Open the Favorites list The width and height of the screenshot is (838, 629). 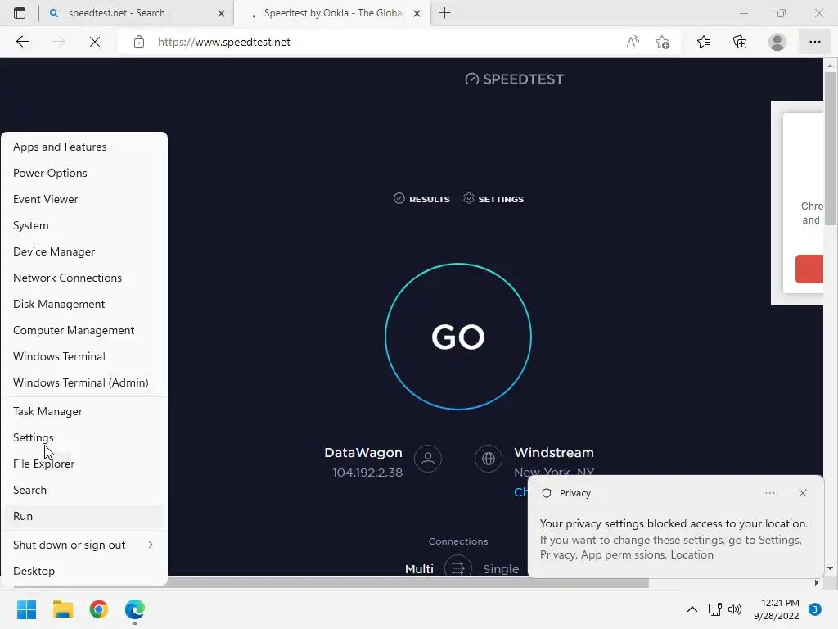coord(703,42)
